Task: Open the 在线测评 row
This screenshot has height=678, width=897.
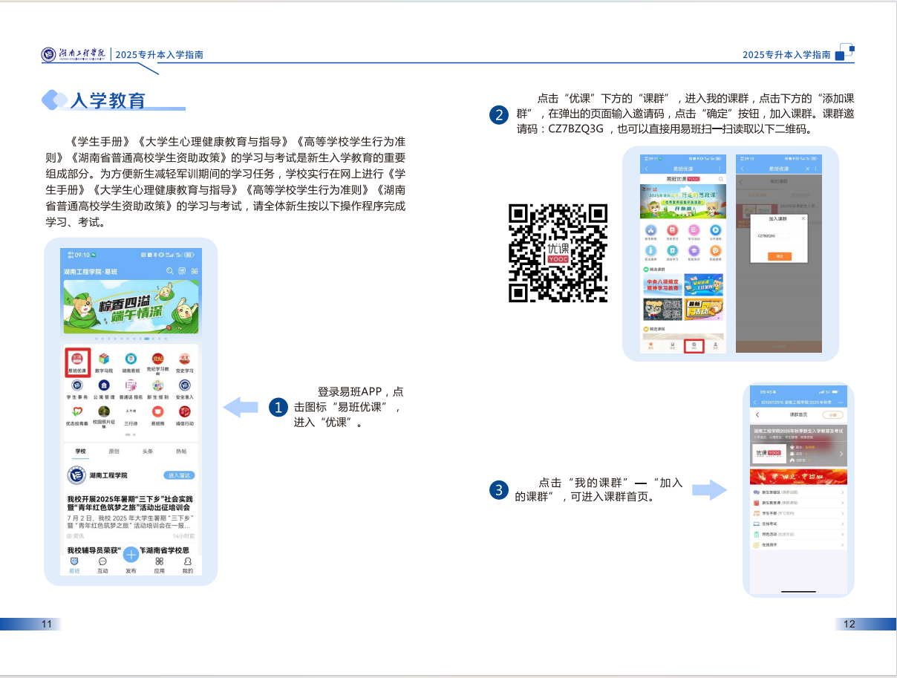Action: [x=799, y=544]
